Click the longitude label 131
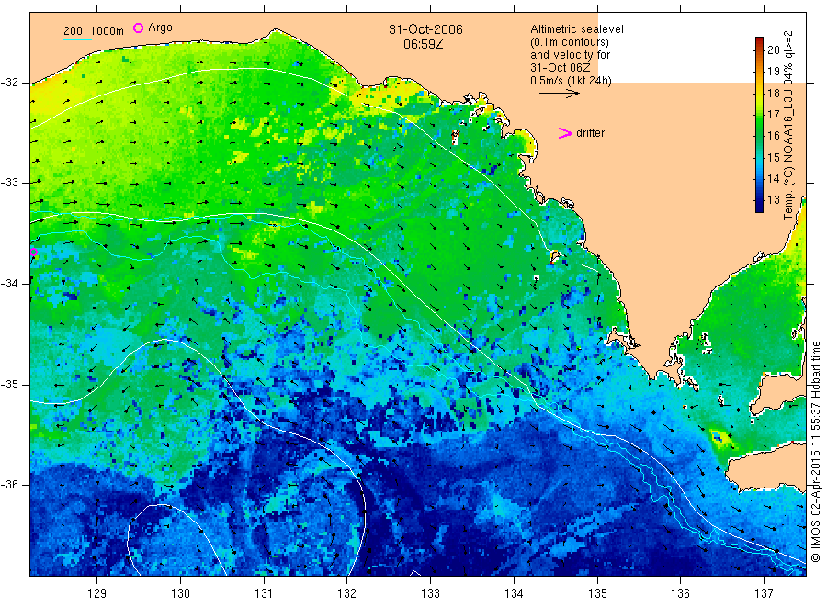Viewport: 827px width, 606px height. coord(264,593)
